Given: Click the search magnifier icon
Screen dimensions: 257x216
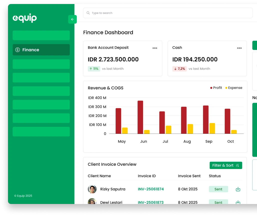Looking at the screenshot, I should (x=88, y=13).
